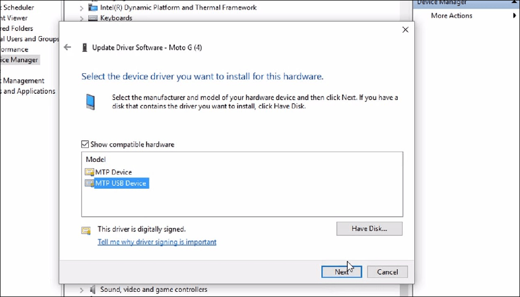Screen dimensions: 520x297
Task: Click the Model column header in the list
Action: click(x=95, y=159)
